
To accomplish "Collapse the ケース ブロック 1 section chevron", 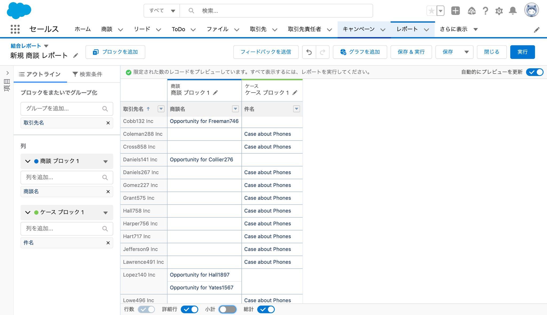I will click(28, 212).
